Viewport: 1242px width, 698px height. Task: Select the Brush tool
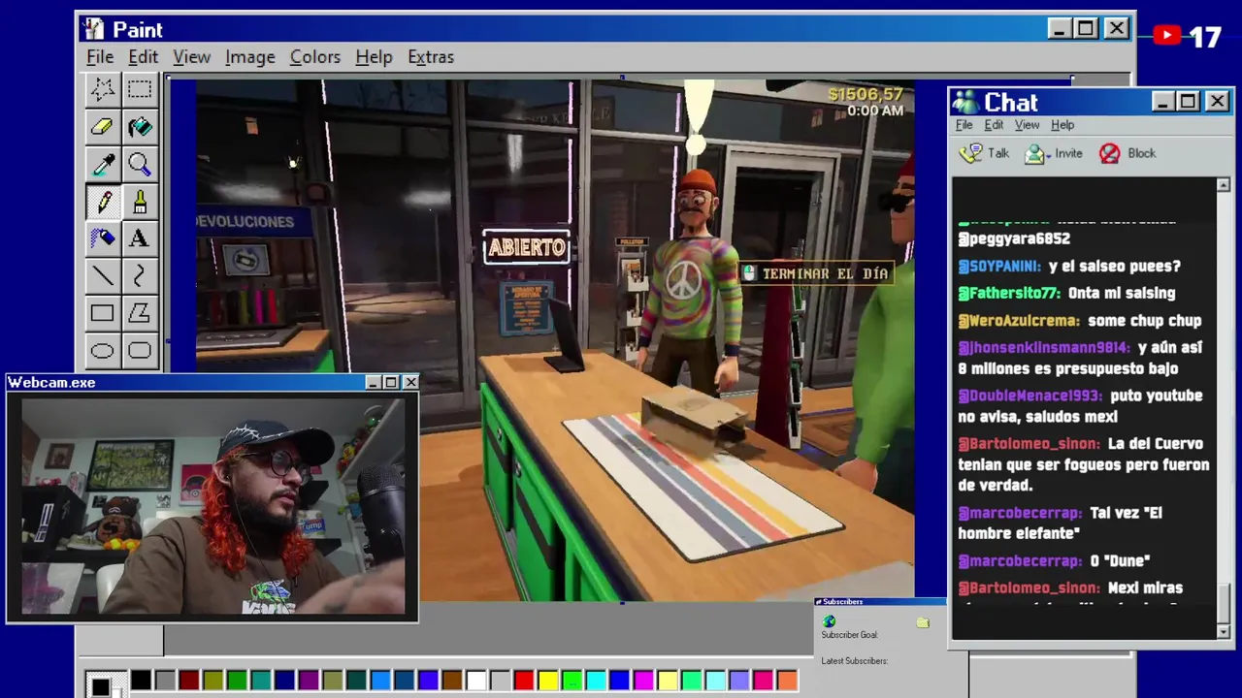(140, 202)
